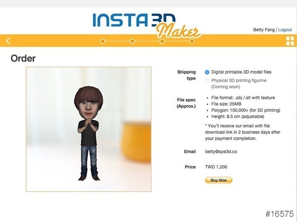Click the File format .obj/.stl line

tap(243, 98)
